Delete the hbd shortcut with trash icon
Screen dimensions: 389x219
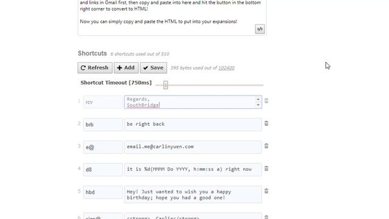click(x=266, y=191)
